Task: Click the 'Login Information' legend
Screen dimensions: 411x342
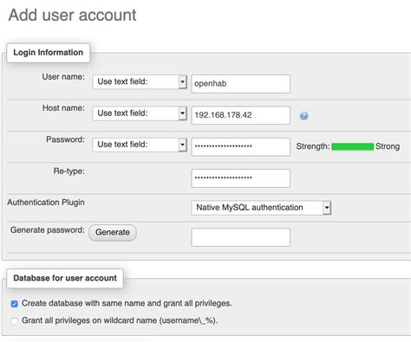Action: pos(49,53)
